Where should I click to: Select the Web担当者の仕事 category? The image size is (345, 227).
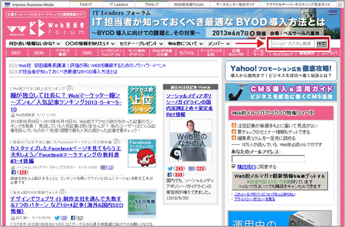[162, 52]
